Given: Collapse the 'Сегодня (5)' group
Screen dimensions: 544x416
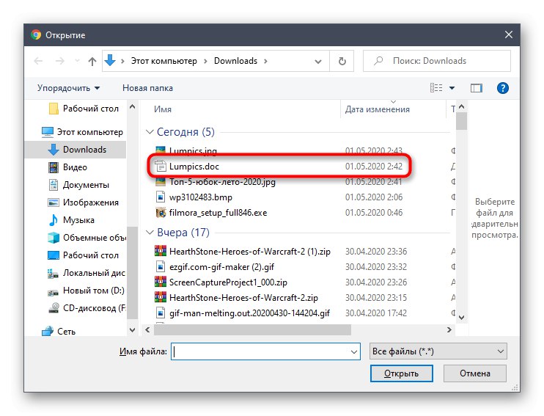Looking at the screenshot, I should click(x=150, y=132).
